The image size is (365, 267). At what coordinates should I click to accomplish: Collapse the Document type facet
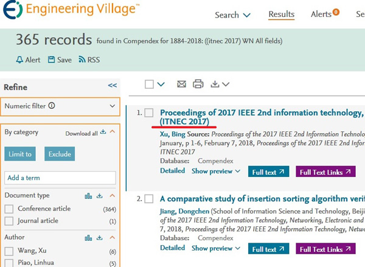pos(112,195)
